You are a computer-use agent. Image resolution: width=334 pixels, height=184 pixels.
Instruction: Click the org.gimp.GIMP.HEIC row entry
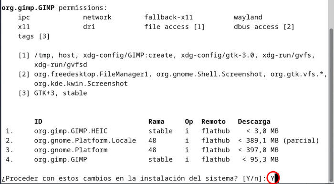point(71,131)
